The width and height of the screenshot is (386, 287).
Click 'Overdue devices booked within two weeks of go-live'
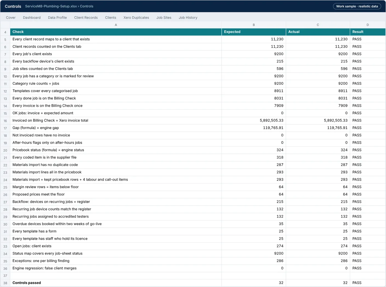[116, 224]
